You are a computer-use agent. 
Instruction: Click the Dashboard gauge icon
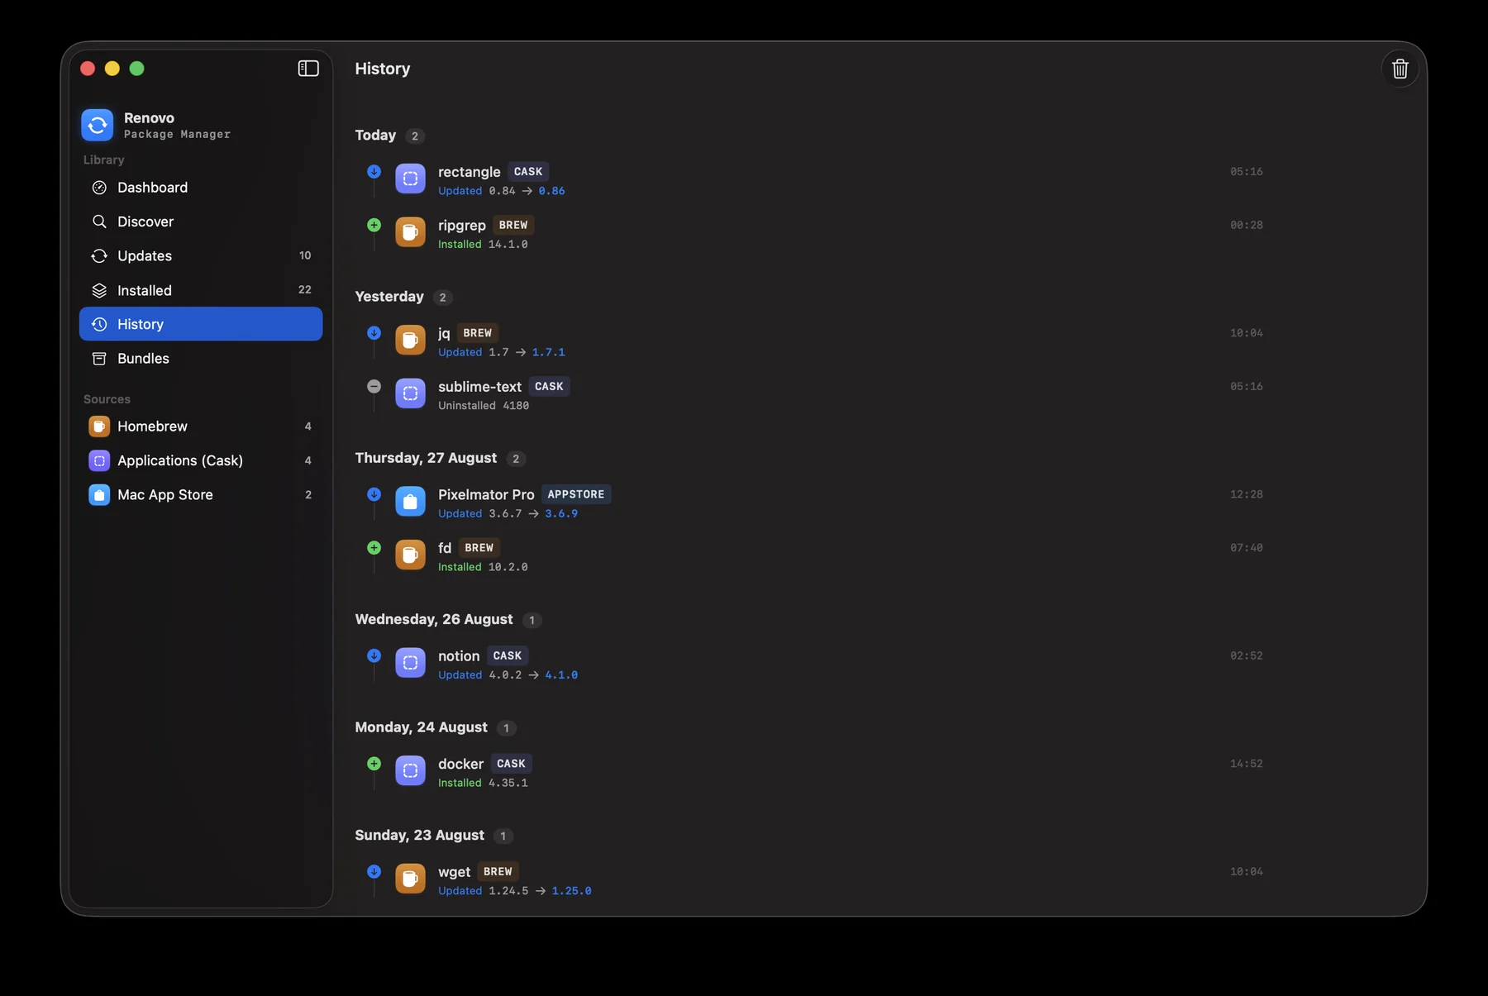[99, 188]
